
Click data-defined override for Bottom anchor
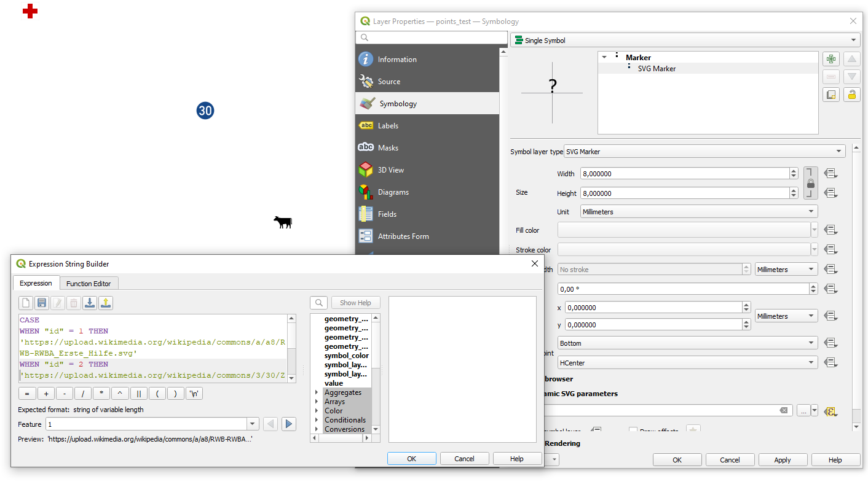(x=831, y=343)
